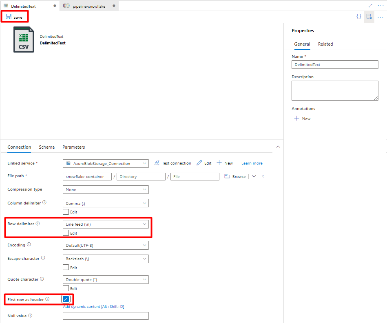Enable the Edit checkbox under Row delimiter

[66, 233]
